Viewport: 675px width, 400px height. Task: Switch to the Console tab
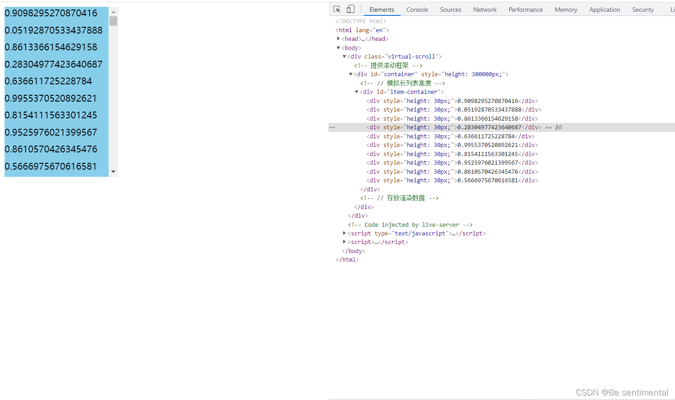pos(417,10)
